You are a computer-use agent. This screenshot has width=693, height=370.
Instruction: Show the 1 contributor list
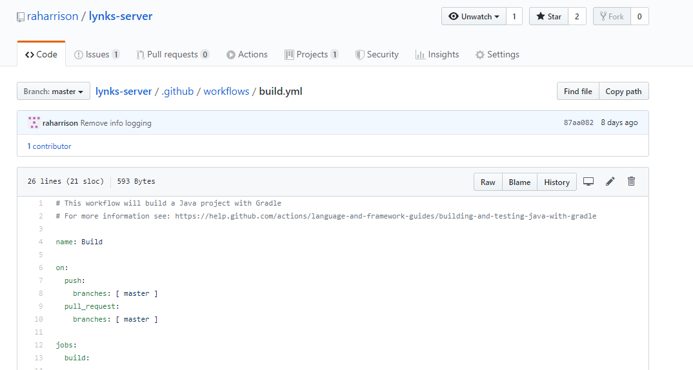pyautogui.click(x=49, y=146)
